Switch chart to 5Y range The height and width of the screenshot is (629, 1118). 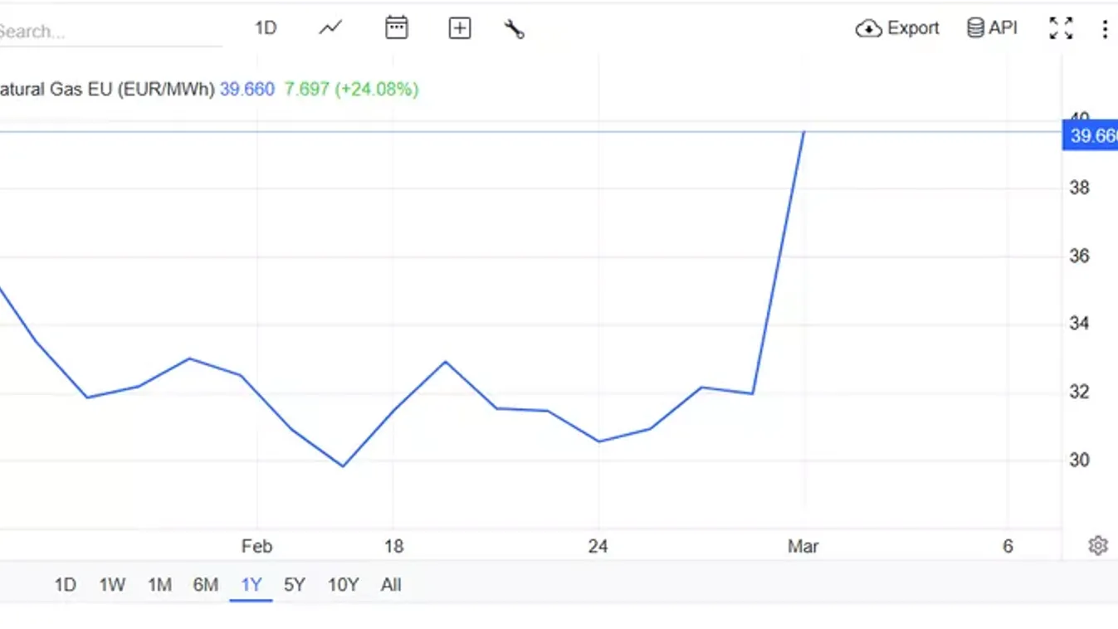coord(295,585)
